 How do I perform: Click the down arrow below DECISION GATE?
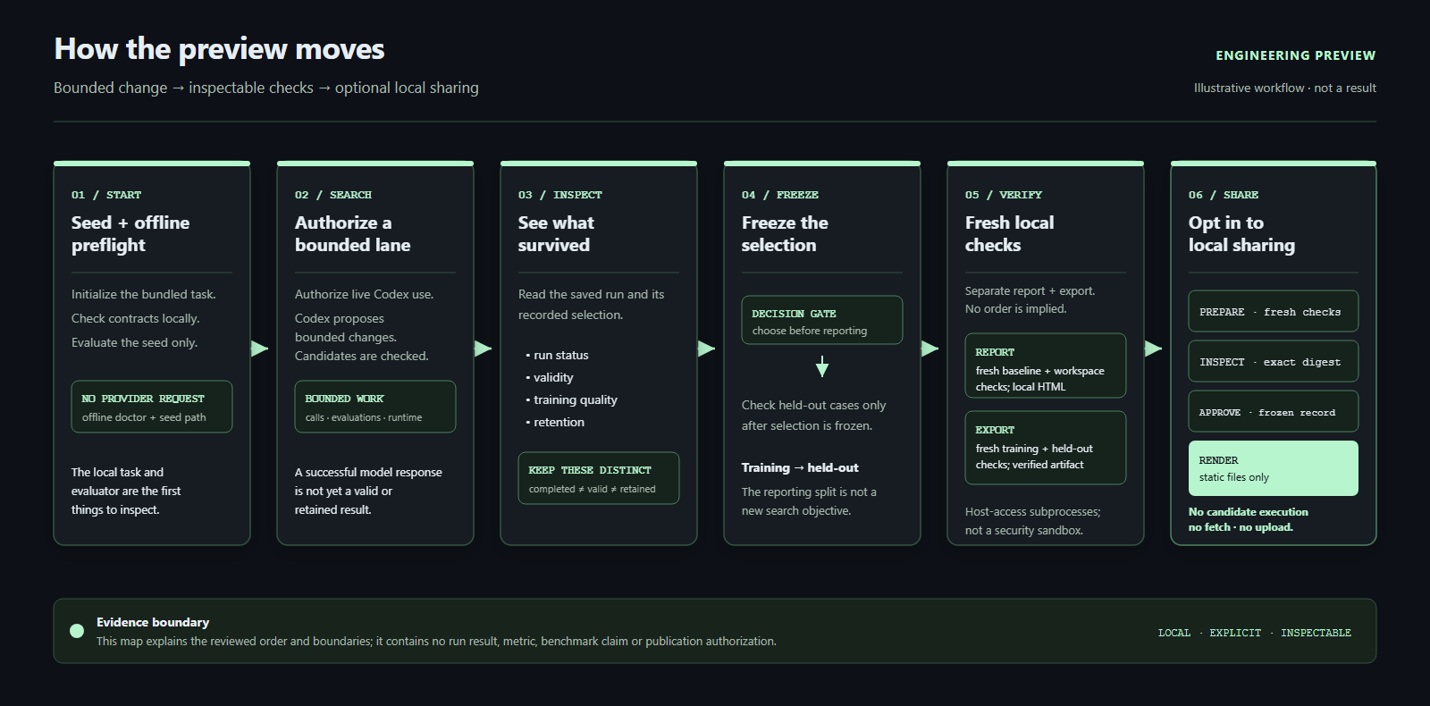tap(822, 366)
